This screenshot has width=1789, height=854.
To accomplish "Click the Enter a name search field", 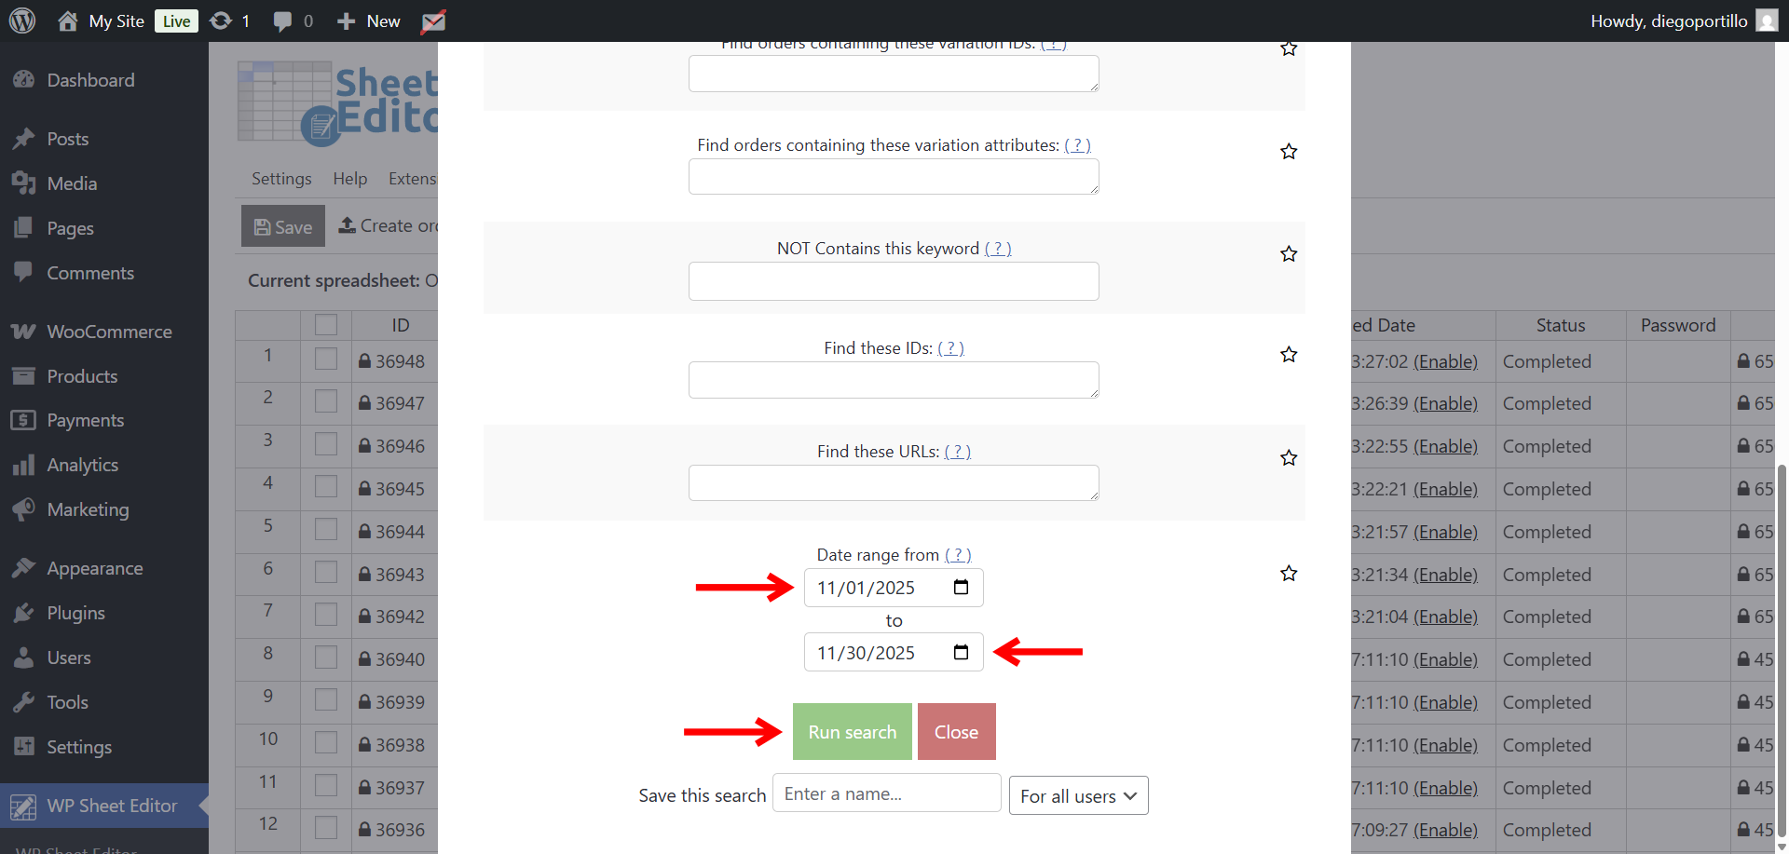I will 886,793.
